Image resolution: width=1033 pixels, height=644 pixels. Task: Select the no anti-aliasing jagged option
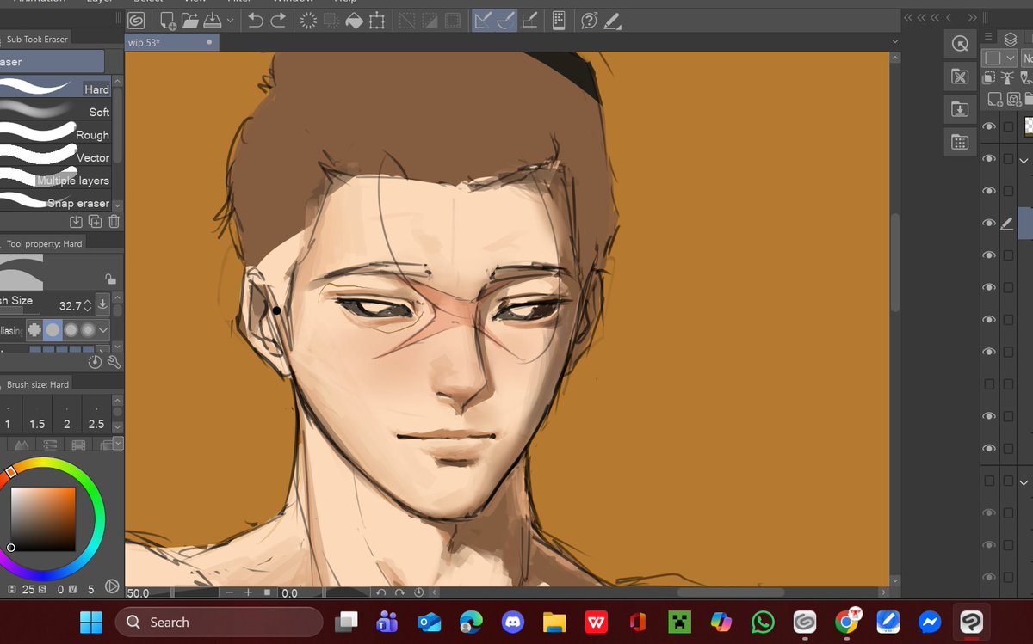coord(34,330)
